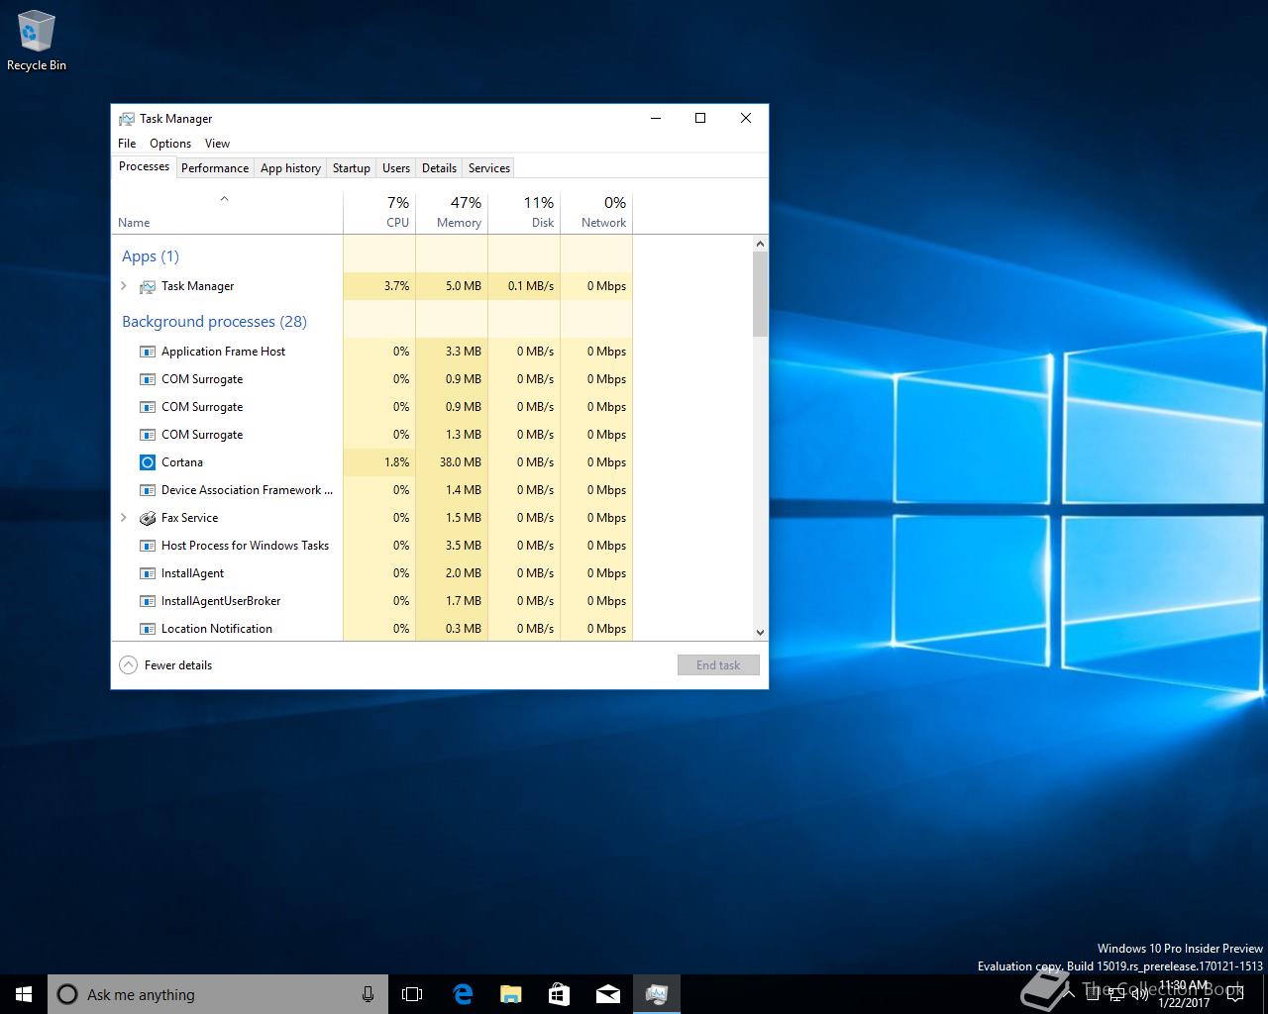
Task: Sort by the CPU column header
Action: pyautogui.click(x=379, y=212)
